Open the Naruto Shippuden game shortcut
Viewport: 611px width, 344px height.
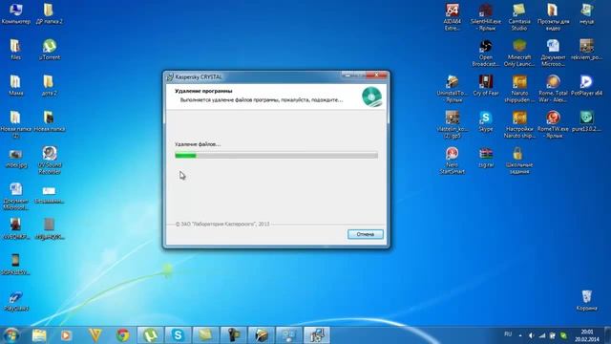(519, 89)
